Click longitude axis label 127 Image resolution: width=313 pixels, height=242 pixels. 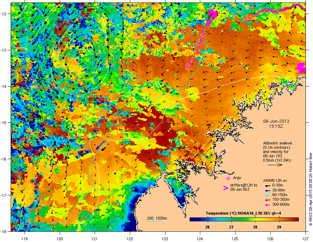point(306,238)
